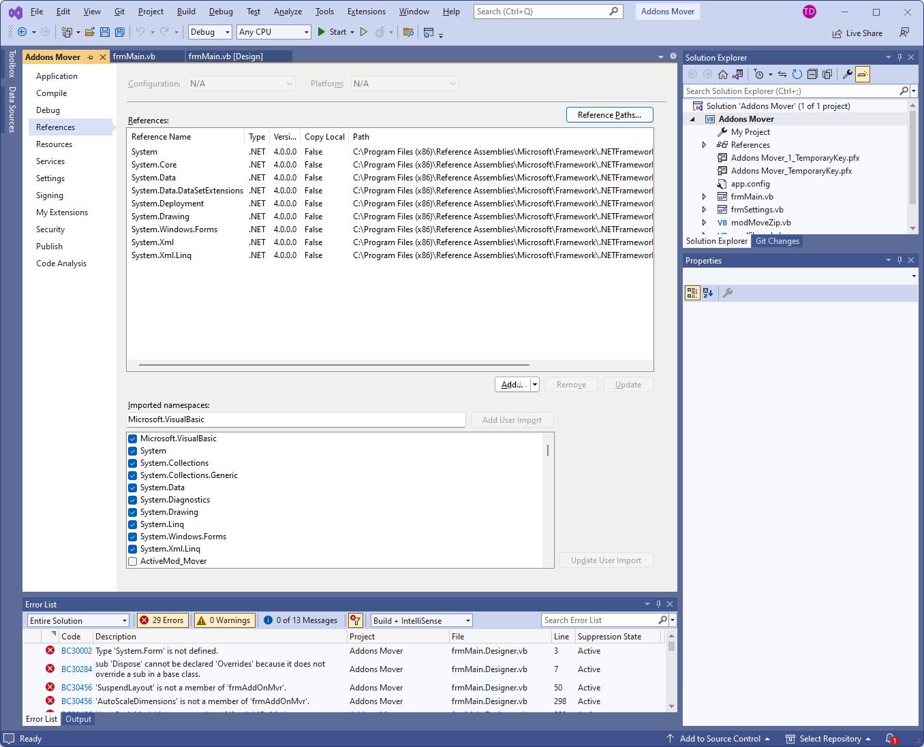Image resolution: width=924 pixels, height=747 pixels.
Task: Open tab settings gear icon
Action: click(673, 57)
